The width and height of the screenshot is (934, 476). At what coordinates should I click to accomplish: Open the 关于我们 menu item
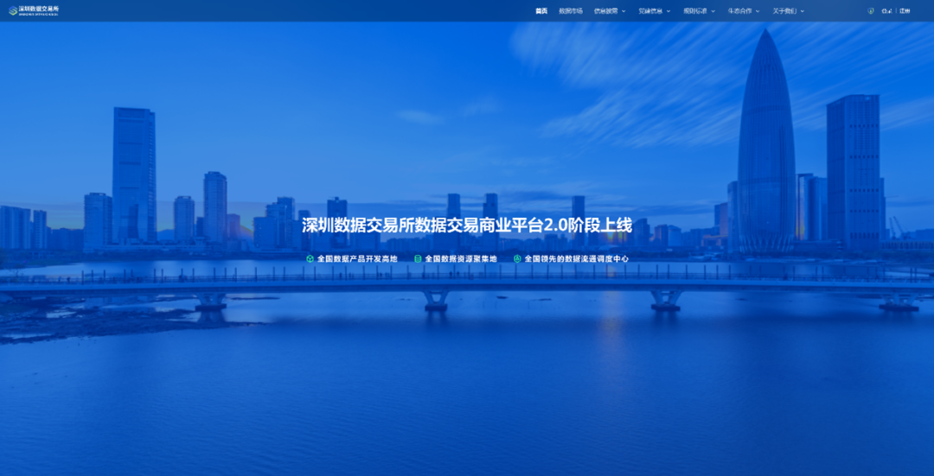coord(784,10)
